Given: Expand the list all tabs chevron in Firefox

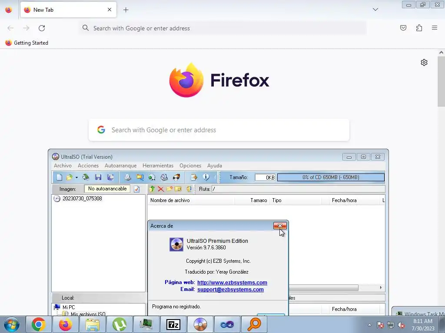Looking at the screenshot, I should [x=375, y=10].
